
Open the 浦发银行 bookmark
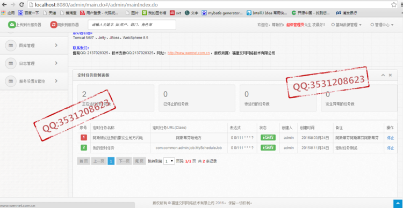click(x=347, y=12)
